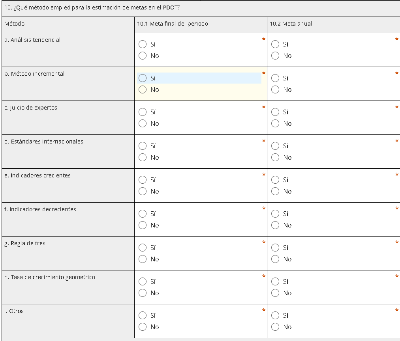Select No for Juicio de expertos meta final
Screen dimensions: 400x341
coord(143,123)
